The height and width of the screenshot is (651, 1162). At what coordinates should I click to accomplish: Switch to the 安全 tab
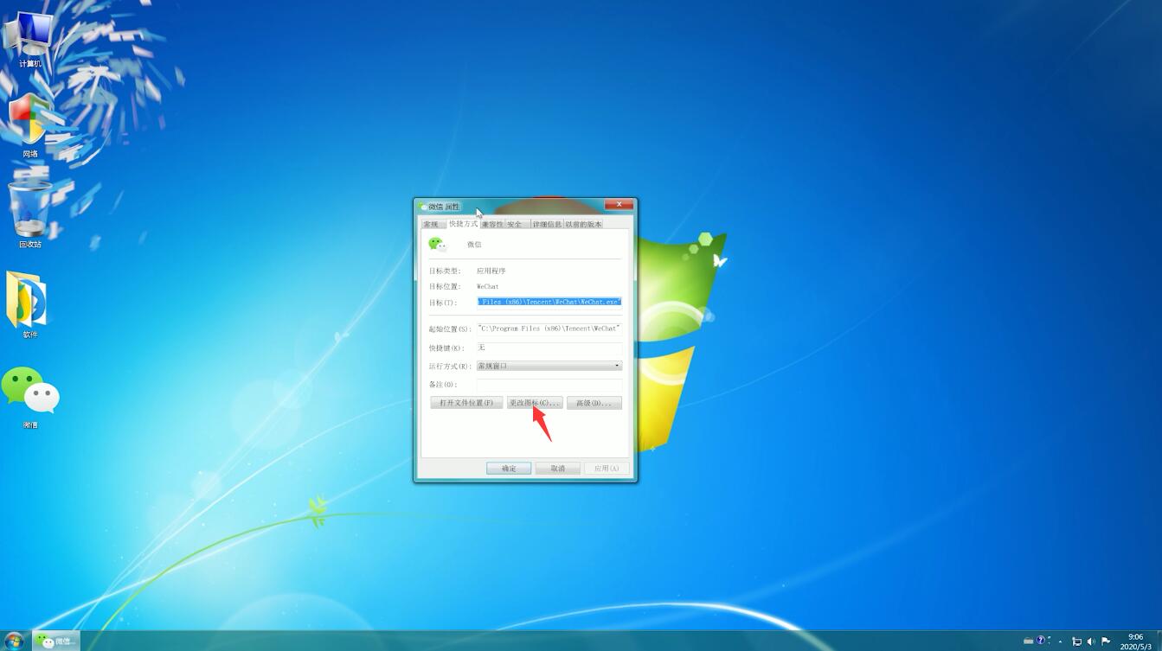click(516, 224)
